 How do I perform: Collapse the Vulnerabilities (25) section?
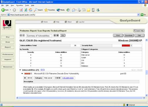pos(20,70)
